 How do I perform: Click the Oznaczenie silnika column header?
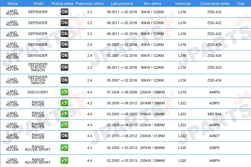[215, 4]
